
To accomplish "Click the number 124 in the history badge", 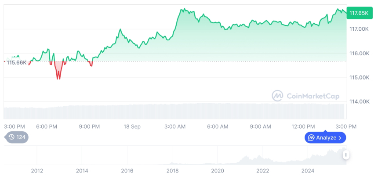I will [x=21, y=137].
